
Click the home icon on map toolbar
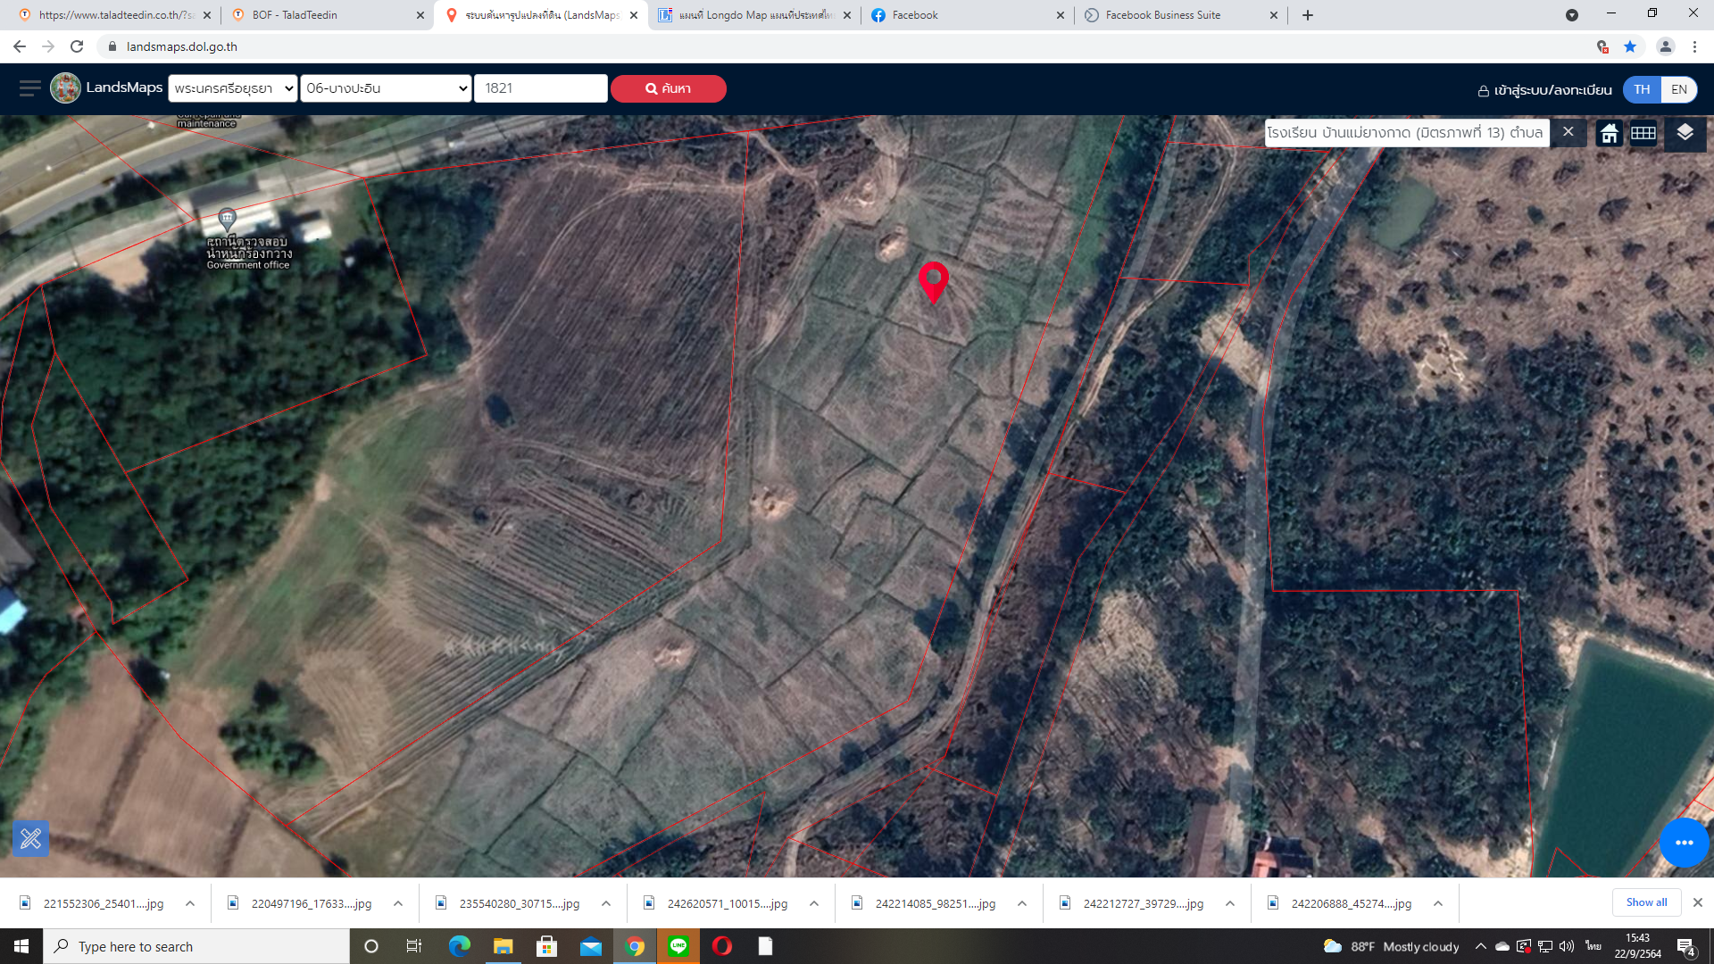[1609, 134]
